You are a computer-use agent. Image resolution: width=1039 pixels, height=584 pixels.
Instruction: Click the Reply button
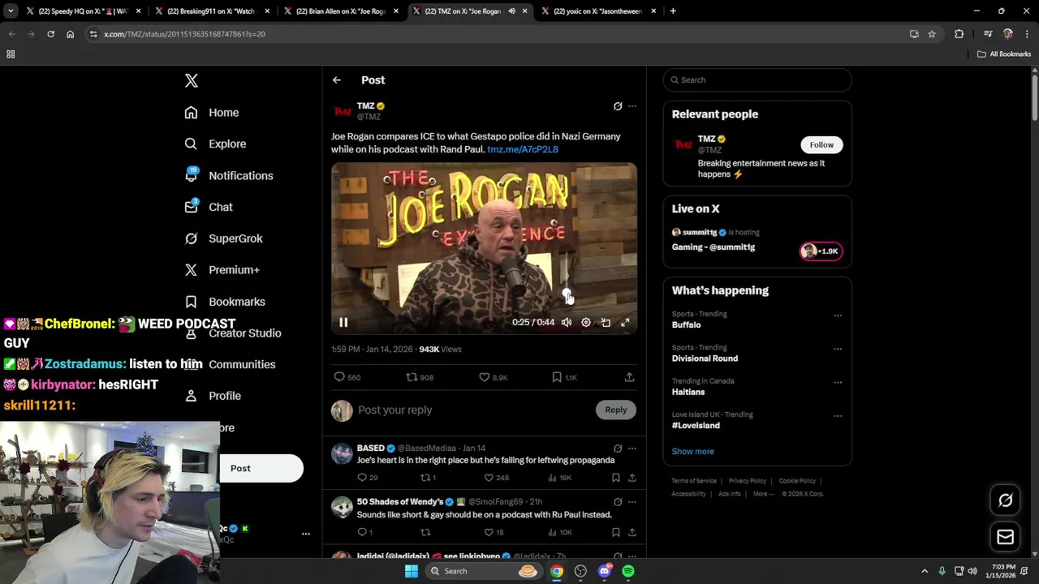(616, 410)
